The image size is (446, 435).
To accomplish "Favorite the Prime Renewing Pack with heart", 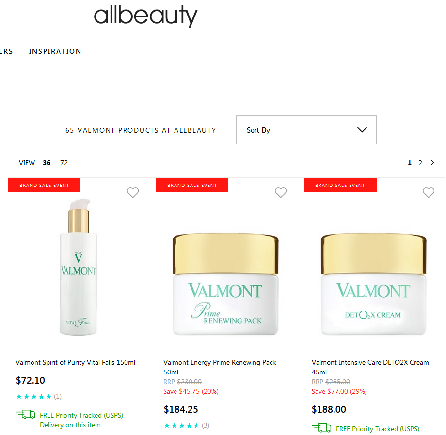I will pos(281,193).
